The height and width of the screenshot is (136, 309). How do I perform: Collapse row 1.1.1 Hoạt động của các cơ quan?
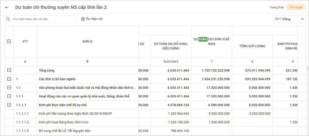coord(9,96)
